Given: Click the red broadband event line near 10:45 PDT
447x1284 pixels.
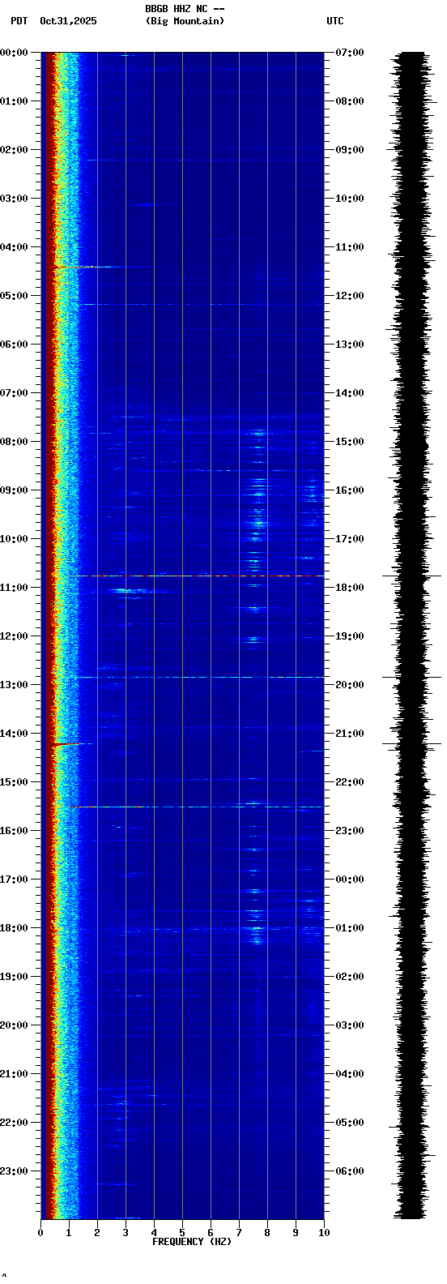Looking at the screenshot, I should [x=198, y=576].
